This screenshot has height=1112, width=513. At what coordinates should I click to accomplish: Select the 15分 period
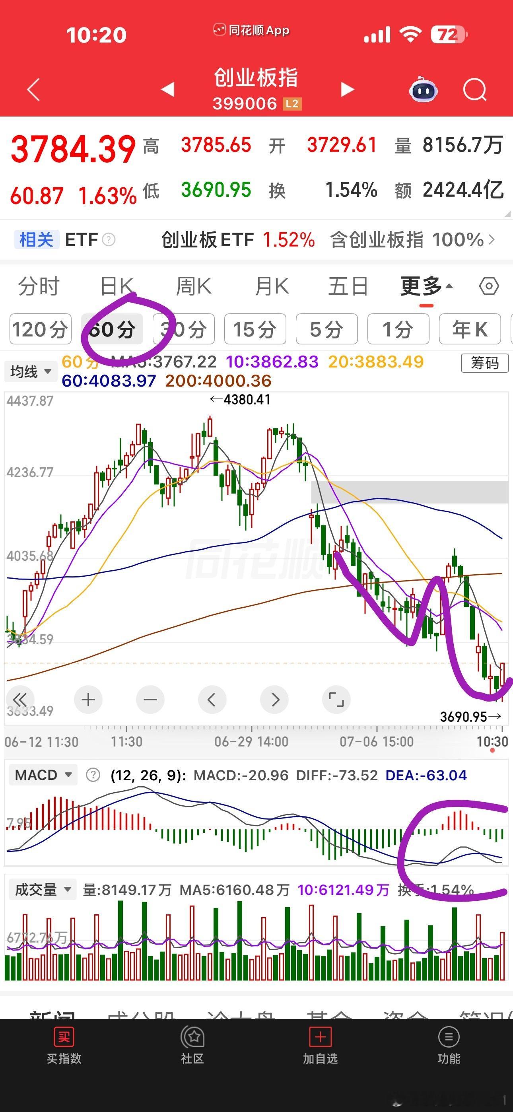click(255, 329)
